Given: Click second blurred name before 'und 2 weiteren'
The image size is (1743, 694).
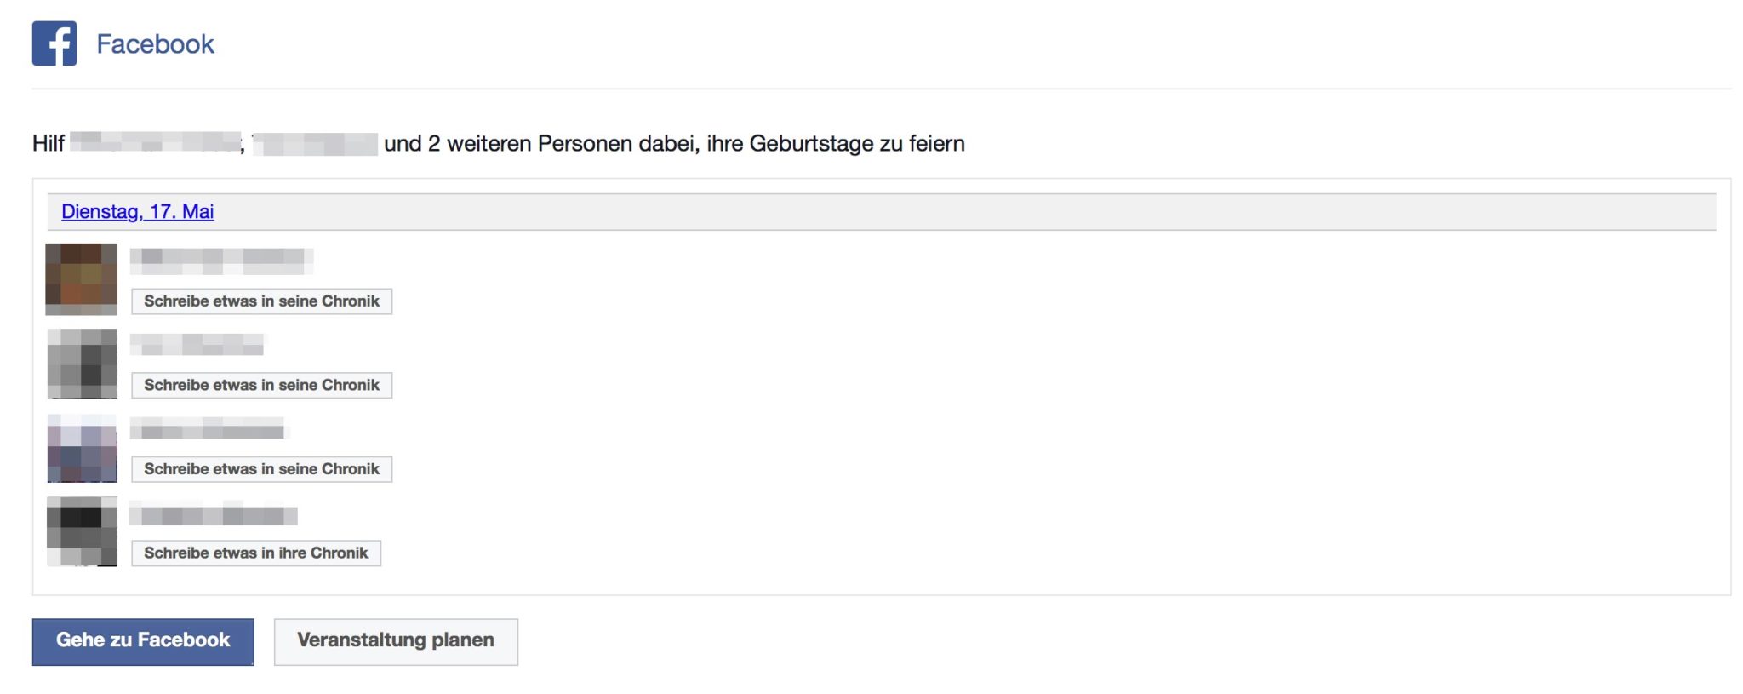Looking at the screenshot, I should [316, 144].
